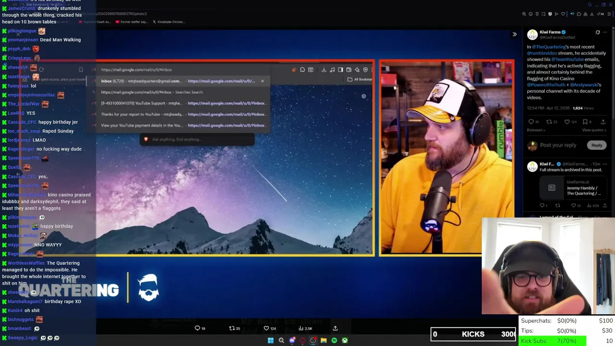Click Kiwi Farms name on main tweet
The image size is (615, 346).
tap(550, 32)
